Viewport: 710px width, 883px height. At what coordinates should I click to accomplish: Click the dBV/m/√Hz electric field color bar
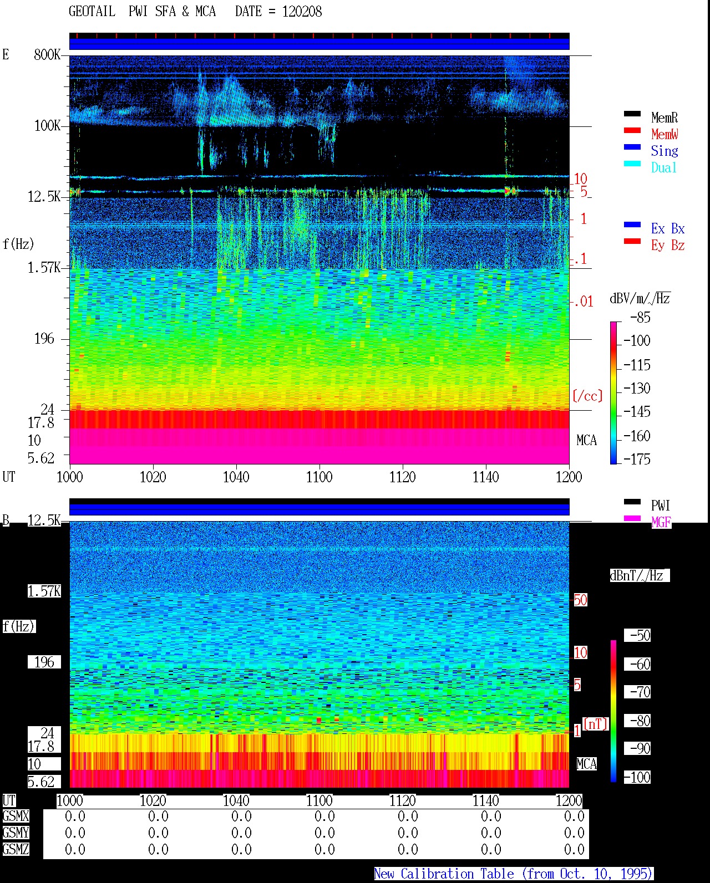(613, 392)
